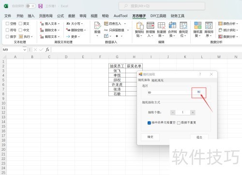Click the 合并转换 icon
Viewport: 242px width, 175px height.
click(x=172, y=26)
